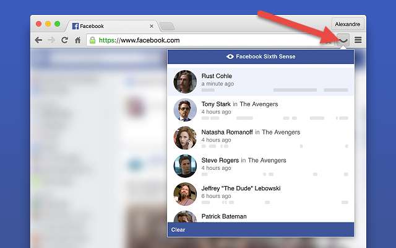Click the Facebook Sixth Sense extension icon
This screenshot has height=248, width=396.
[343, 40]
